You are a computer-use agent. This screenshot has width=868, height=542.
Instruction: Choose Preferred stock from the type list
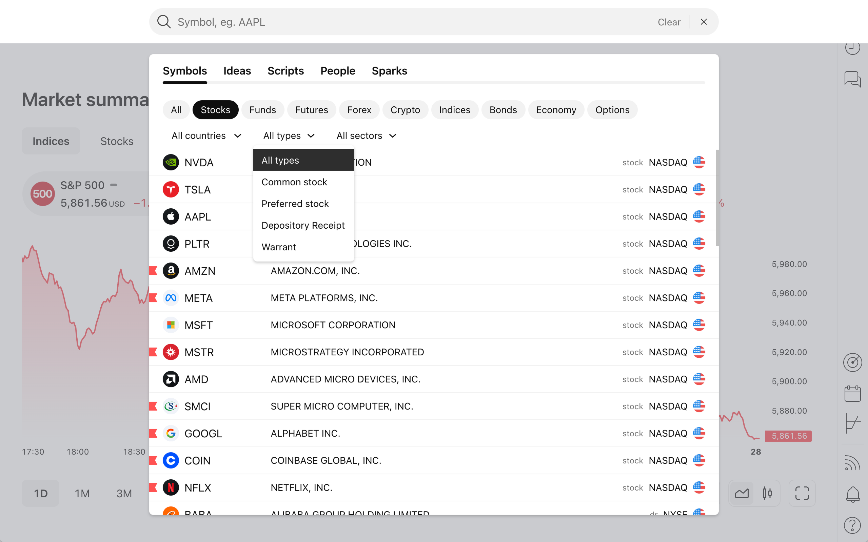click(x=295, y=204)
